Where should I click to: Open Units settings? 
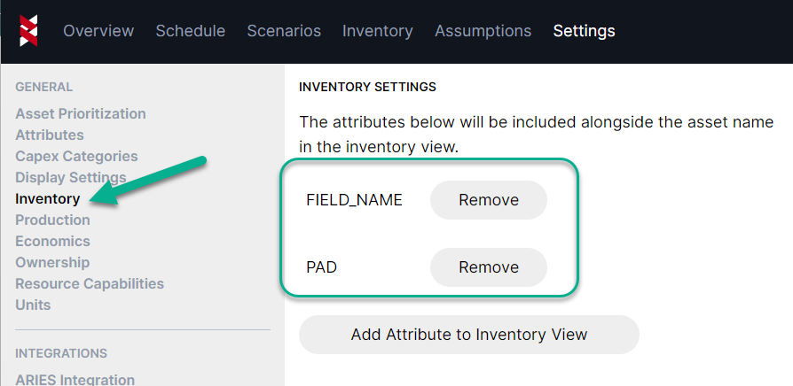click(33, 305)
